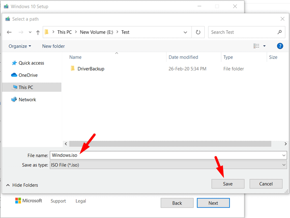Sort by Type column header
This screenshot has height=218, width=290.
[x=228, y=57]
